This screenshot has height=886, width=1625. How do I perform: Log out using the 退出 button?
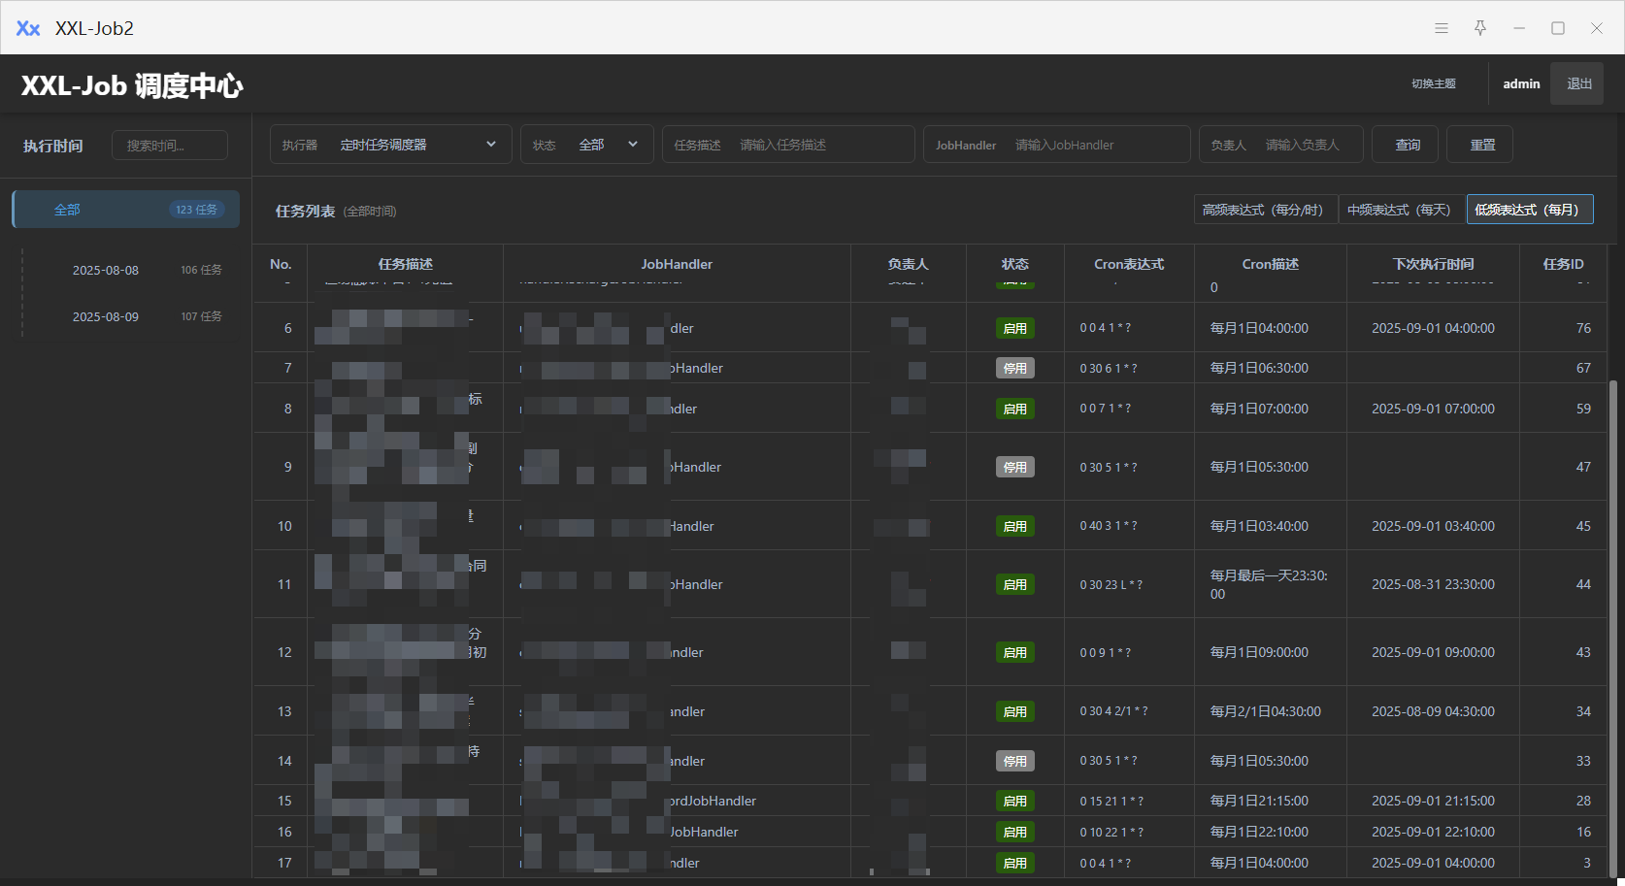(1579, 83)
